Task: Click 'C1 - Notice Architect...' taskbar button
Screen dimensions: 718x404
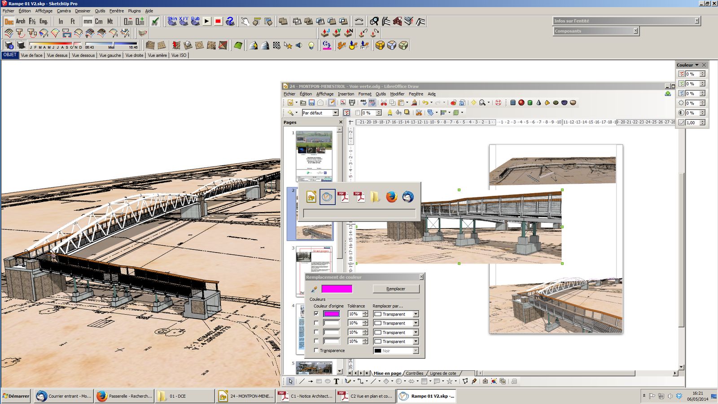Action: coord(306,396)
